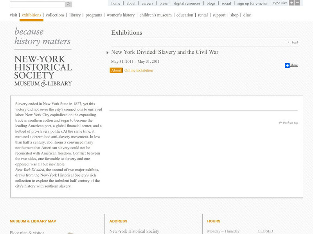Open the social link

pyautogui.click(x=227, y=3)
